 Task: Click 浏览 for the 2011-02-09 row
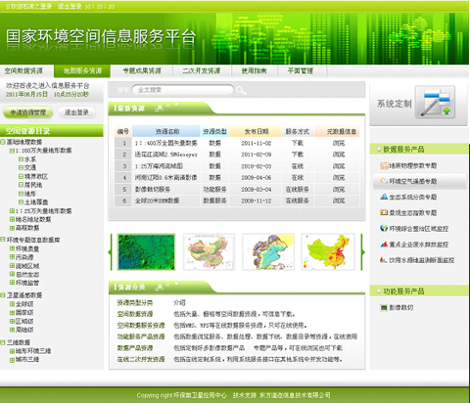(339, 155)
